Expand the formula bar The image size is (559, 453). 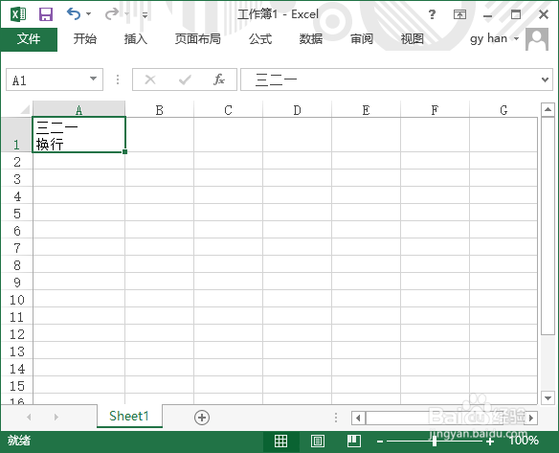pyautogui.click(x=545, y=79)
